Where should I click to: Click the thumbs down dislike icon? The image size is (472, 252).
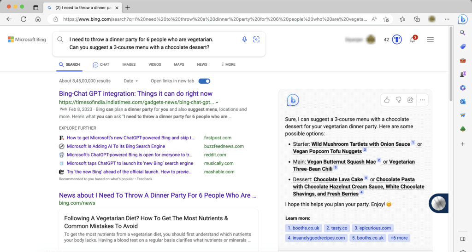tap(398, 100)
